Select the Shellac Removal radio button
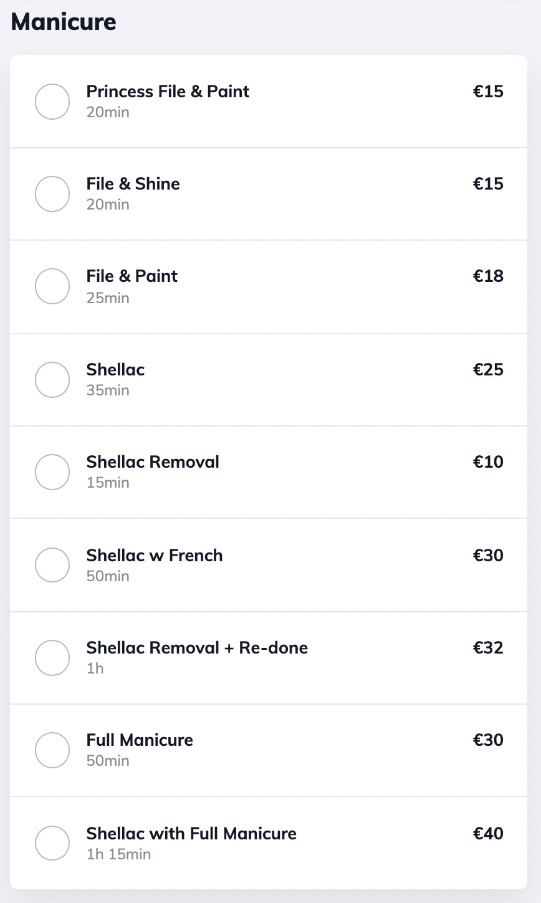The image size is (541, 903). coord(52,472)
